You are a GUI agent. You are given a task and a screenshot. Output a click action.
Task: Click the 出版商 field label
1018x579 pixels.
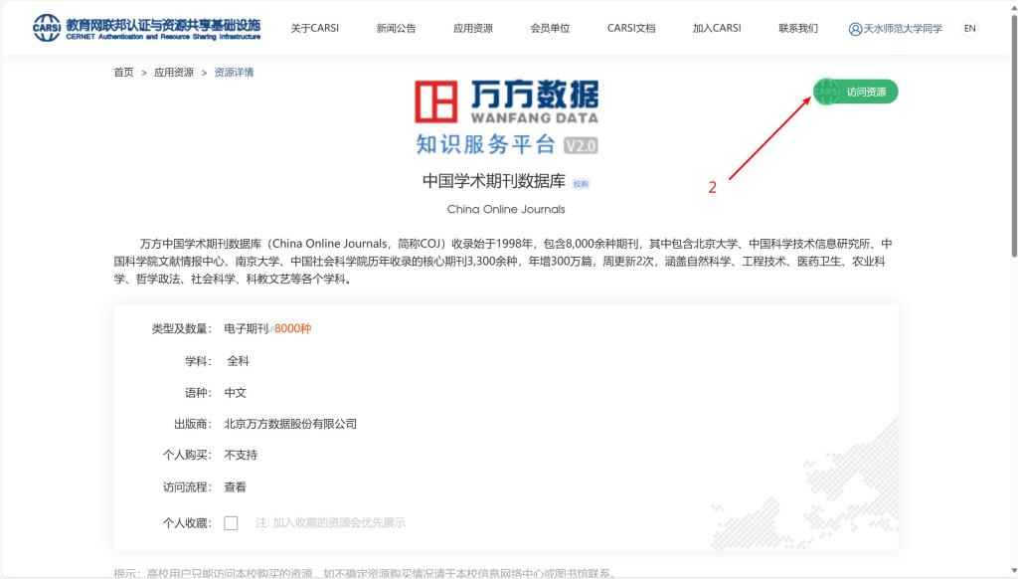point(193,424)
